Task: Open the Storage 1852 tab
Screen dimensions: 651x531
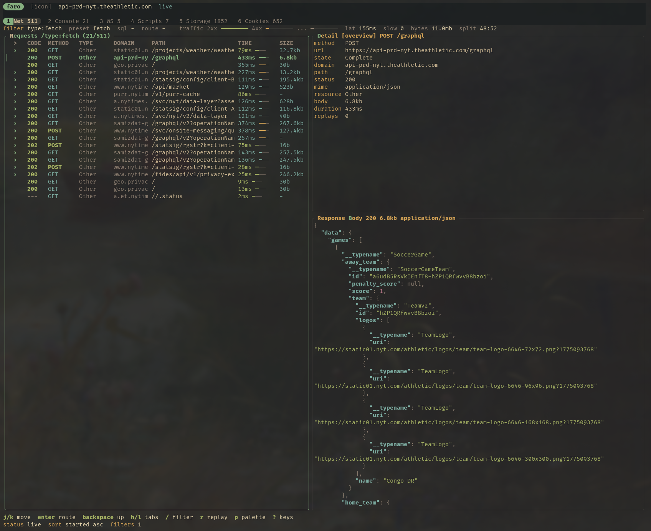Action: [x=203, y=21]
